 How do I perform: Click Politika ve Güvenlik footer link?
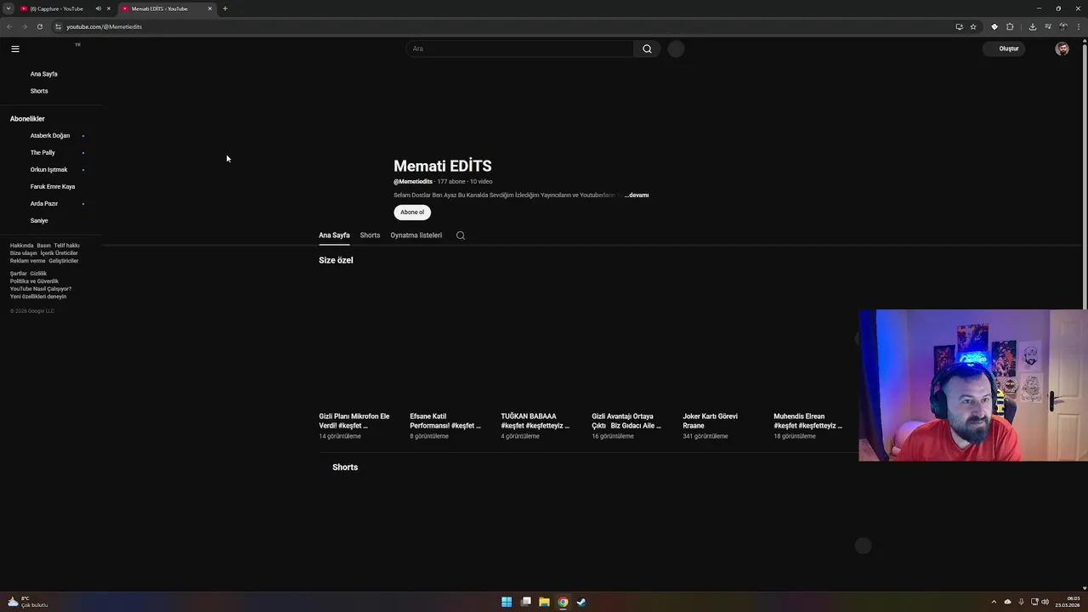34,281
